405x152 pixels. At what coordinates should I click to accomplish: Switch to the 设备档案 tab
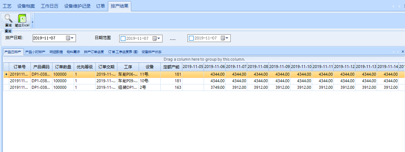pos(26,6)
